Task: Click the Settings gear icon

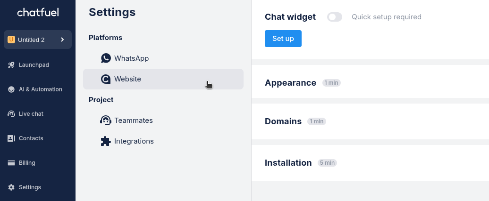Action: [11, 187]
